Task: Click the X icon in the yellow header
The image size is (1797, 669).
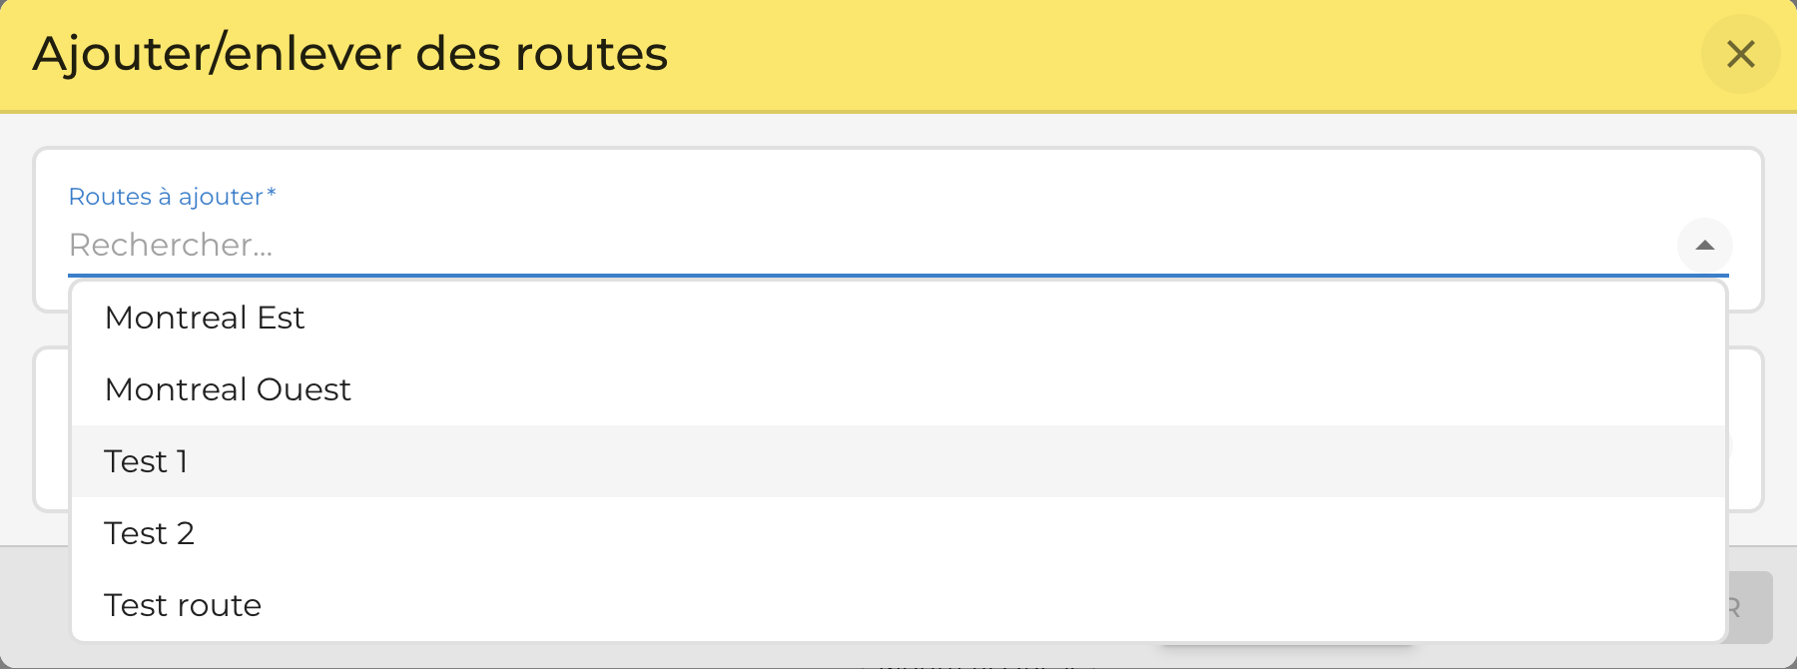Action: 1740,54
